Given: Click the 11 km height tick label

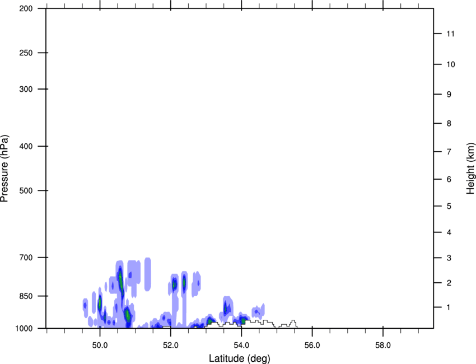Looking at the screenshot, I should (451, 34).
